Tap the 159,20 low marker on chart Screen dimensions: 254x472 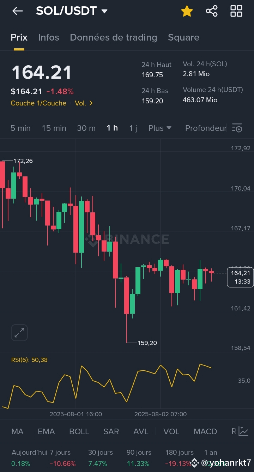(x=147, y=343)
